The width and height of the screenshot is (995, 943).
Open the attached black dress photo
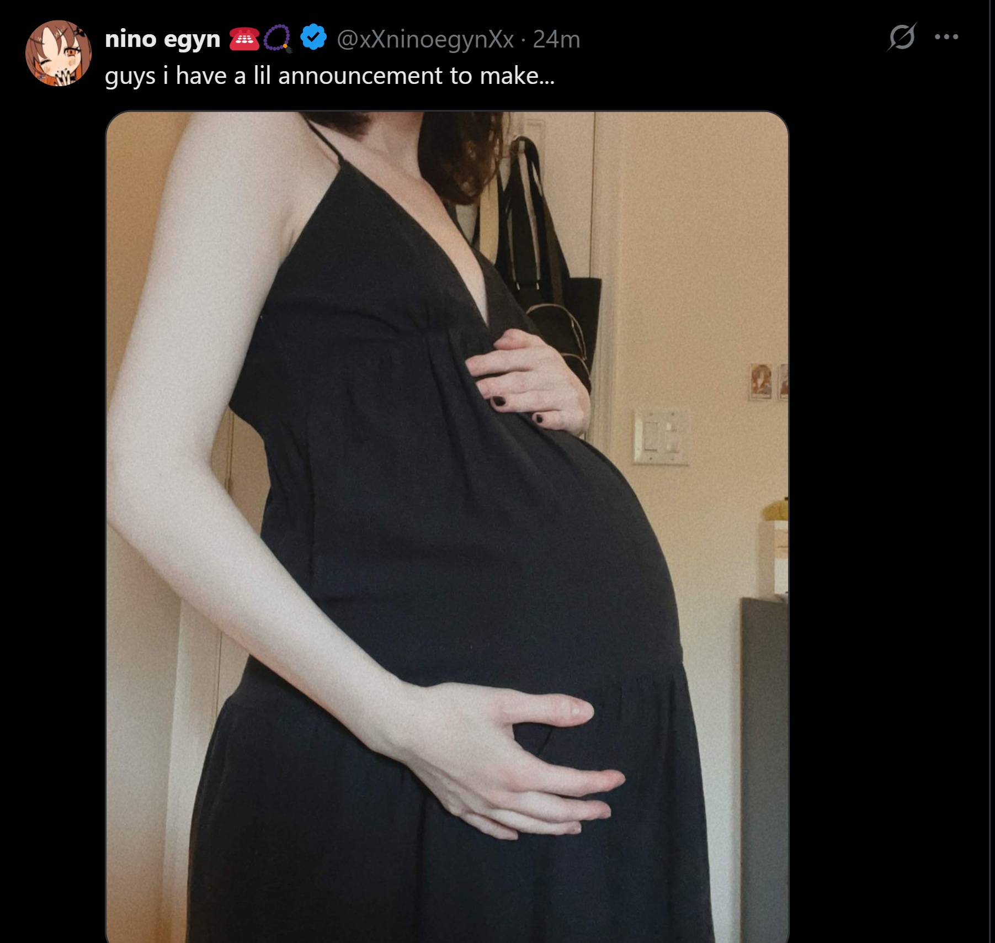[447, 527]
